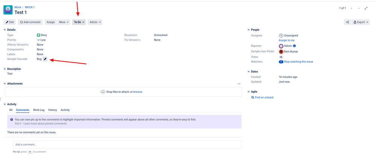Click the purple pinned comments info icon
This screenshot has width=376, height=168.
click(12, 120)
